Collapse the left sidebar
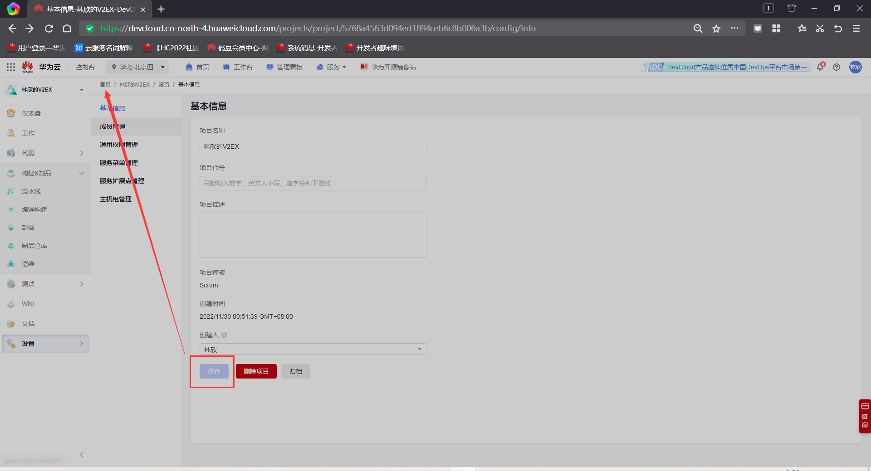 pyautogui.click(x=82, y=455)
